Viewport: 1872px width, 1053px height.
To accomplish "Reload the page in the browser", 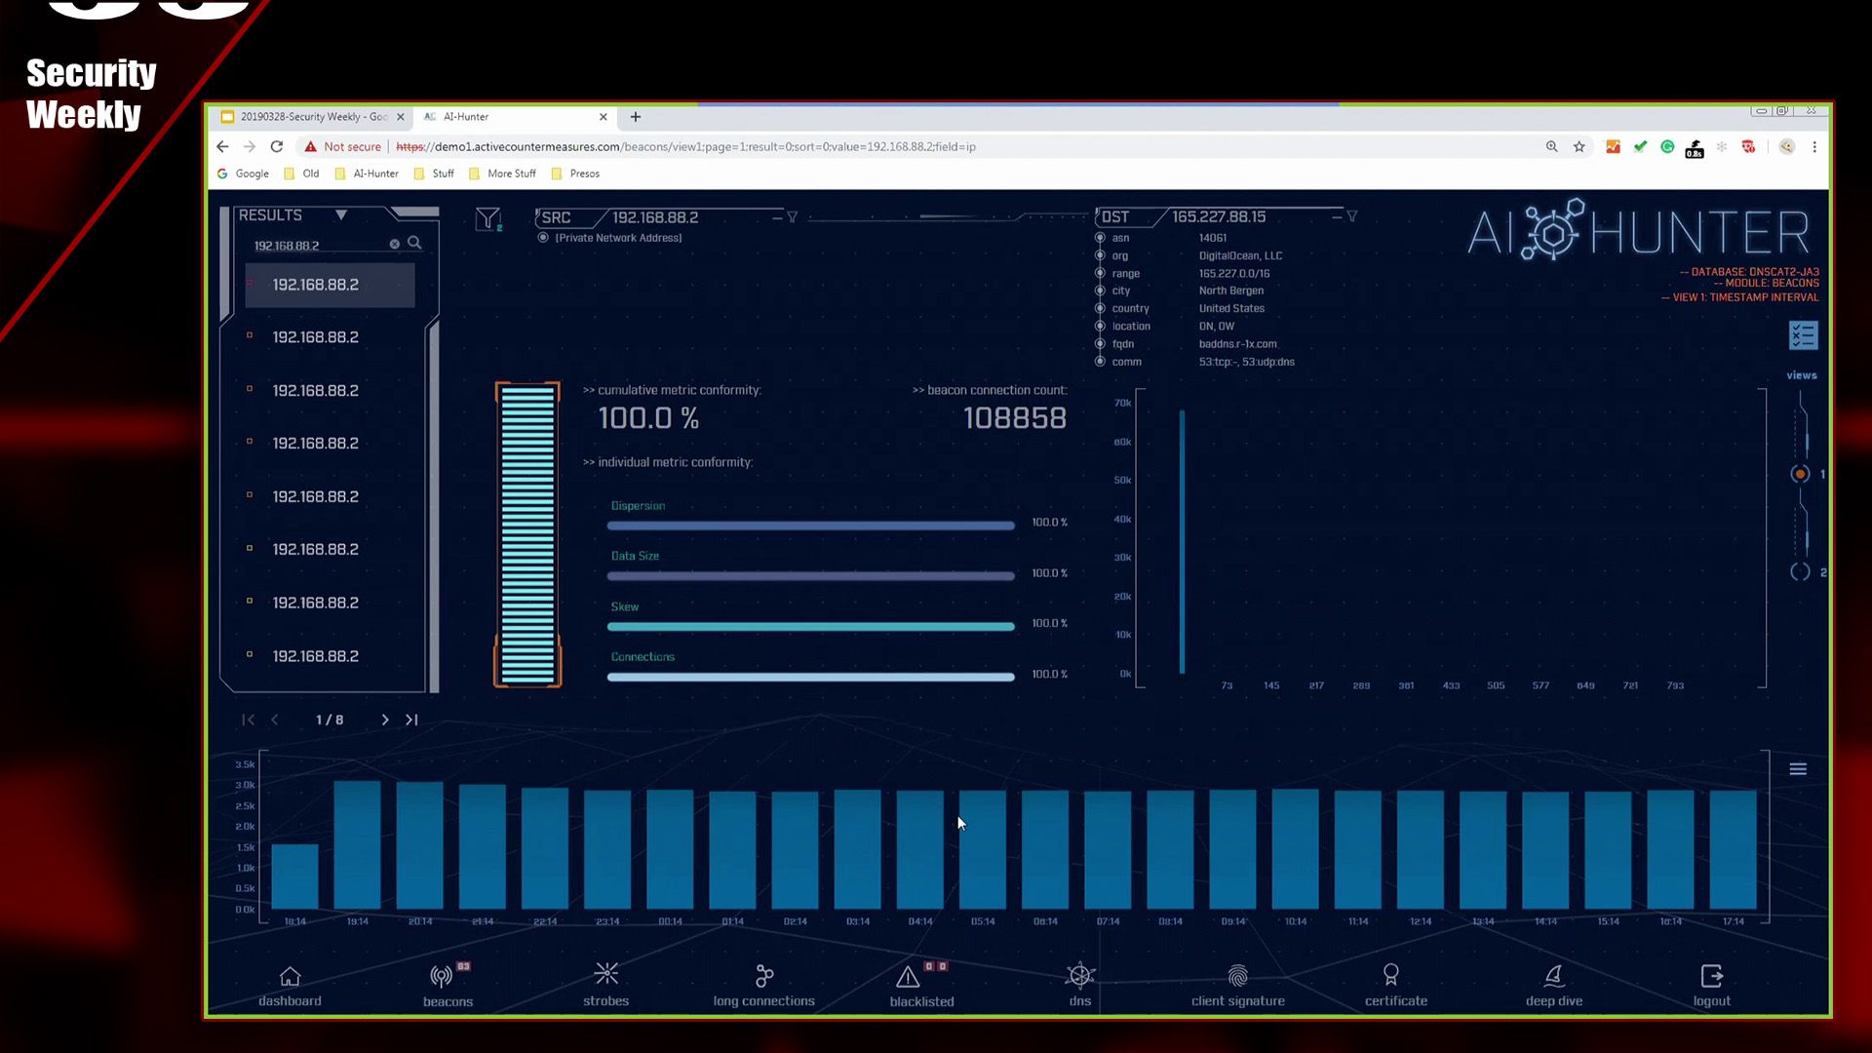I will pyautogui.click(x=277, y=146).
